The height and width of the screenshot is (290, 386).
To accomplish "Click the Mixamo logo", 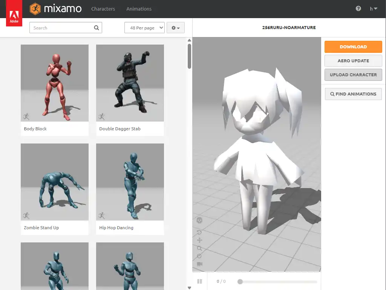I will point(55,9).
